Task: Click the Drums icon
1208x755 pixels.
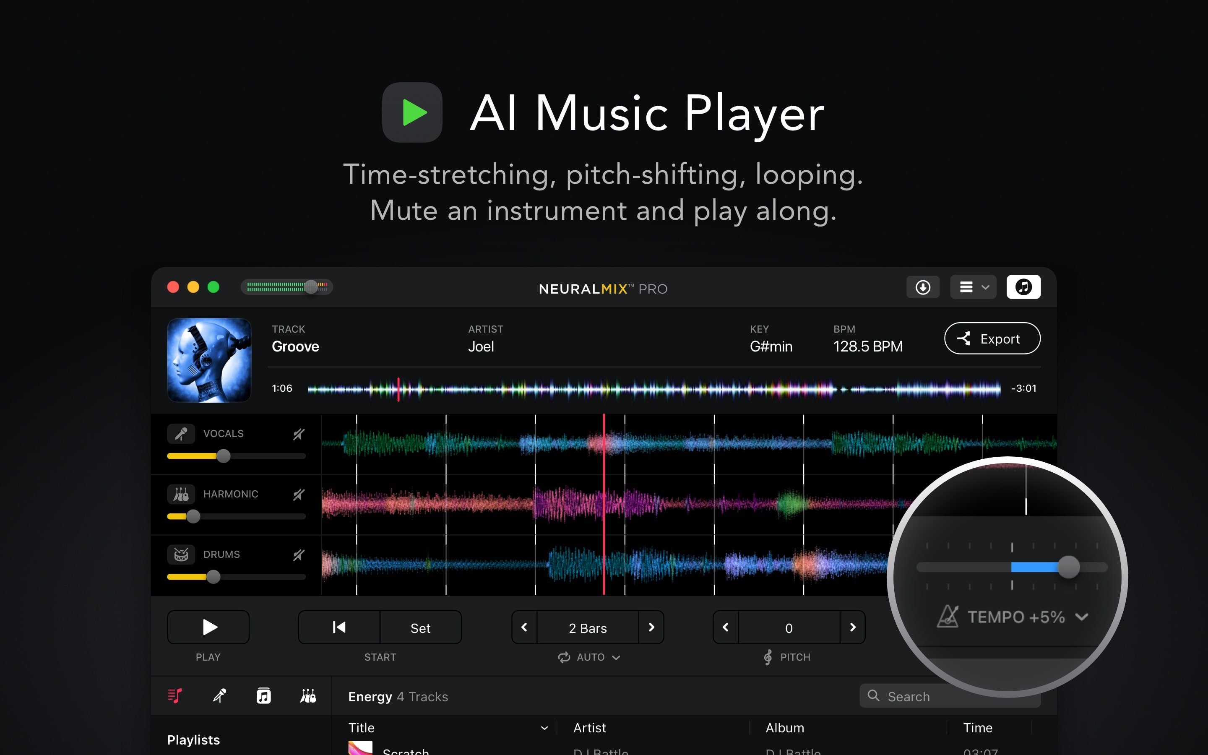Action: (x=181, y=554)
